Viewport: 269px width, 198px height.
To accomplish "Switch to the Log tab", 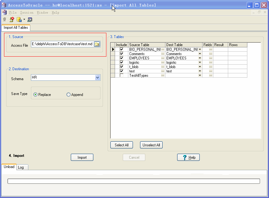I will (22, 167).
